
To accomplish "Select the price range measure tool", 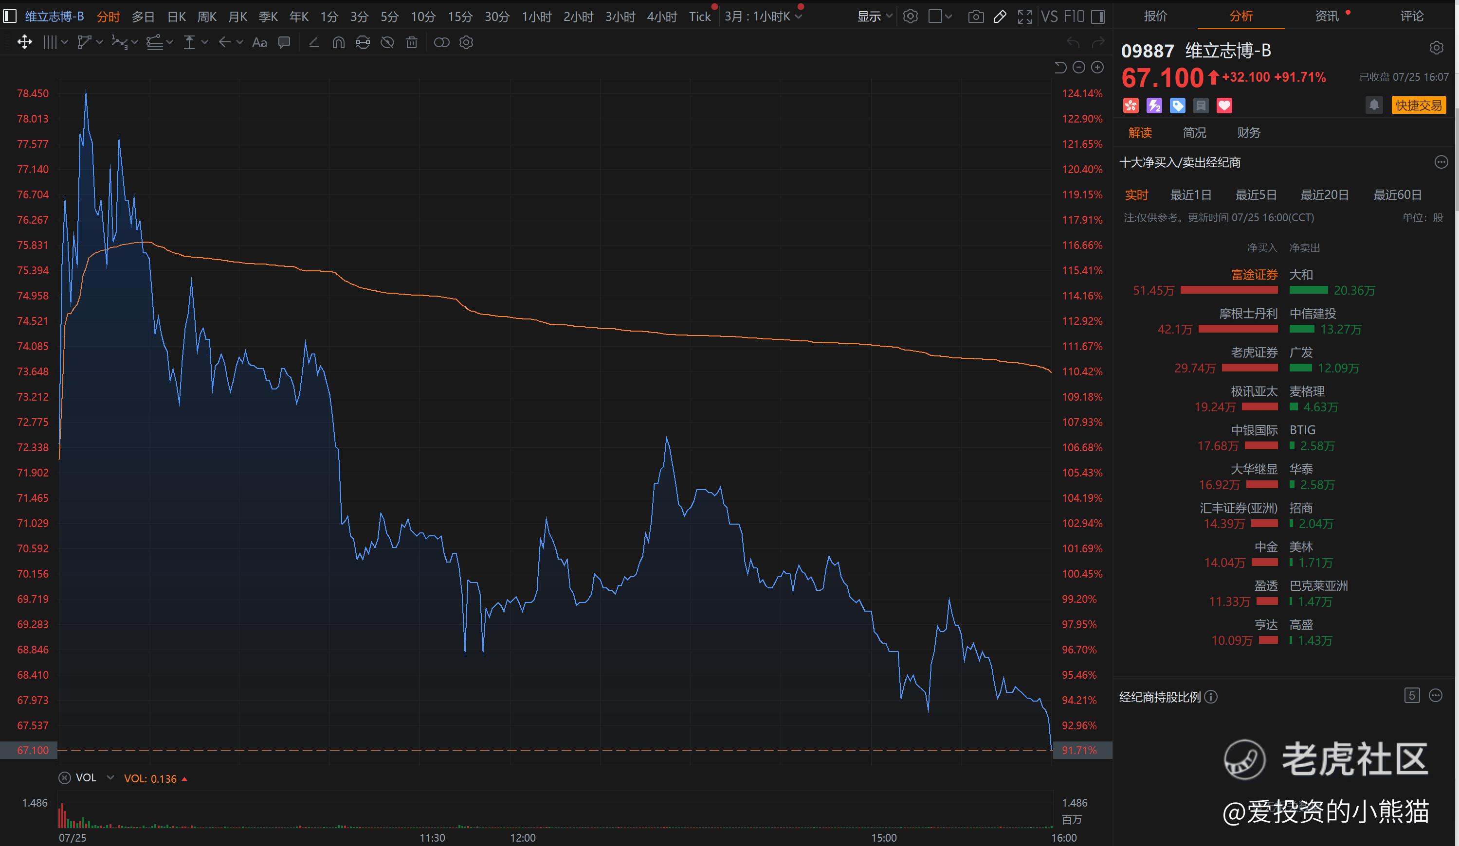I will pyautogui.click(x=189, y=42).
